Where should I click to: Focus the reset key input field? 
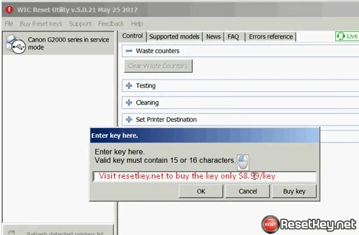pyautogui.click(x=204, y=177)
